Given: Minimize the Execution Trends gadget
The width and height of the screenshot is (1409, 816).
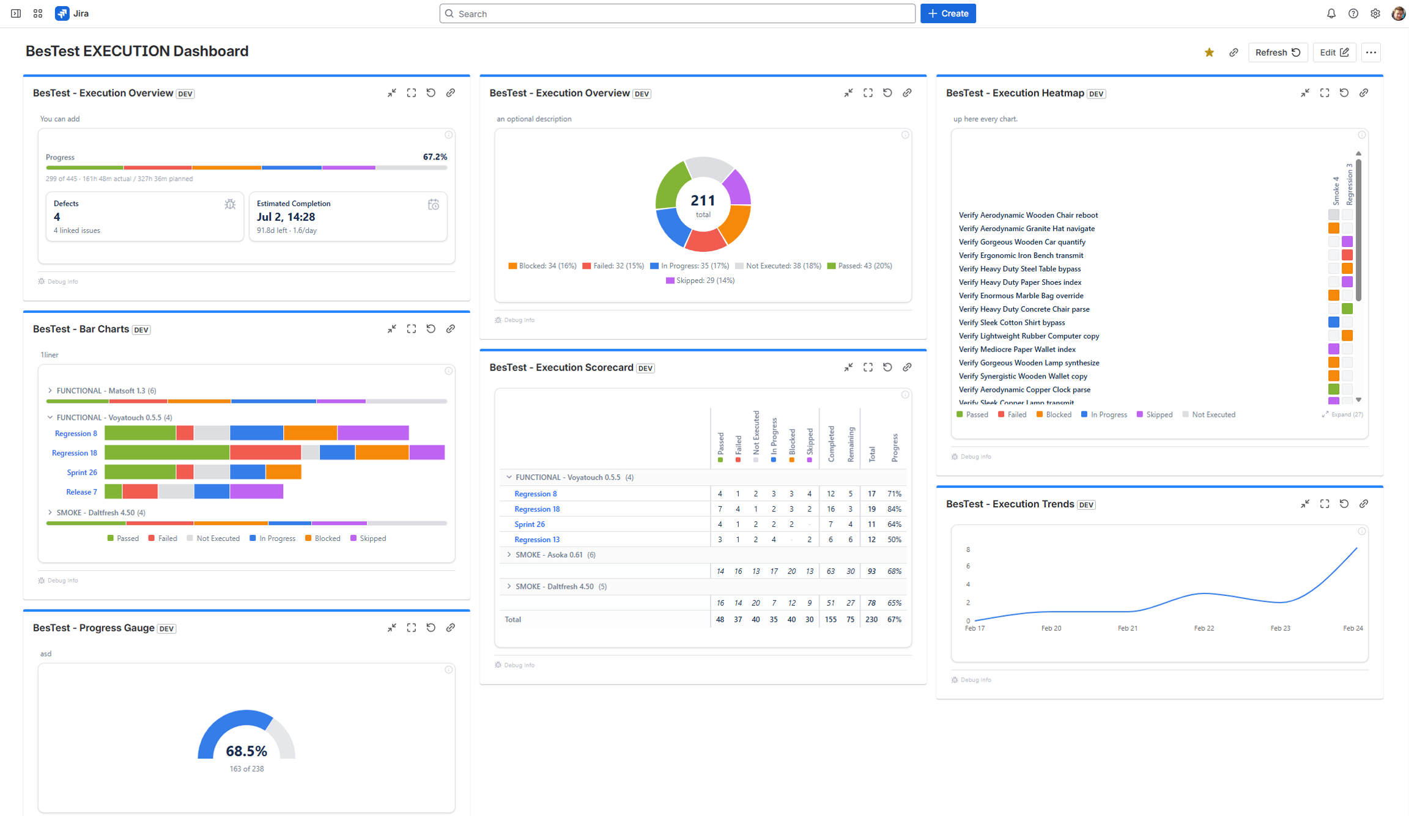Looking at the screenshot, I should pos(1305,504).
